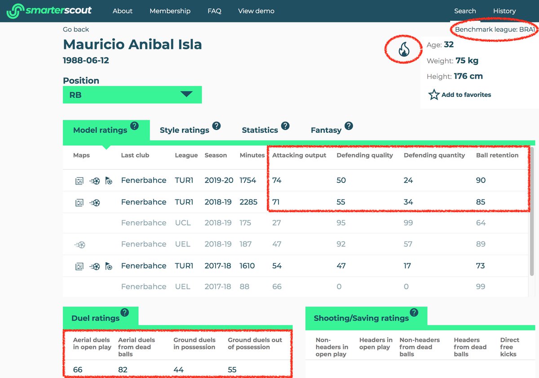Open the heat map icon for TUR1 2018-19
Viewport: 539px width, 378px height.
pos(79,203)
